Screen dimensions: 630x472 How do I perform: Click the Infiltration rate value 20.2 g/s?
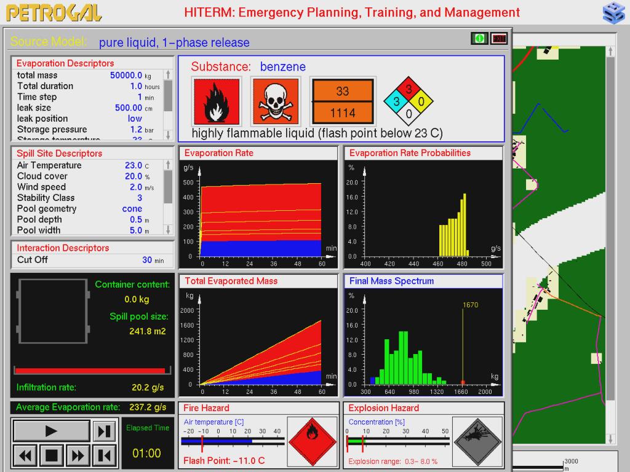pyautogui.click(x=148, y=387)
